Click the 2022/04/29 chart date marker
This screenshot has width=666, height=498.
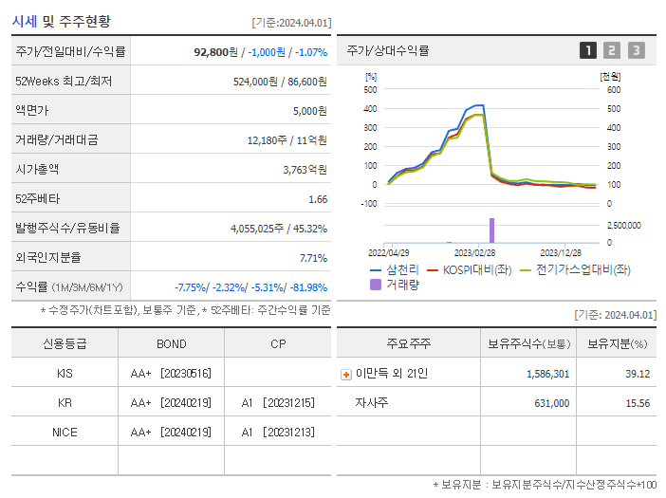[x=388, y=253]
